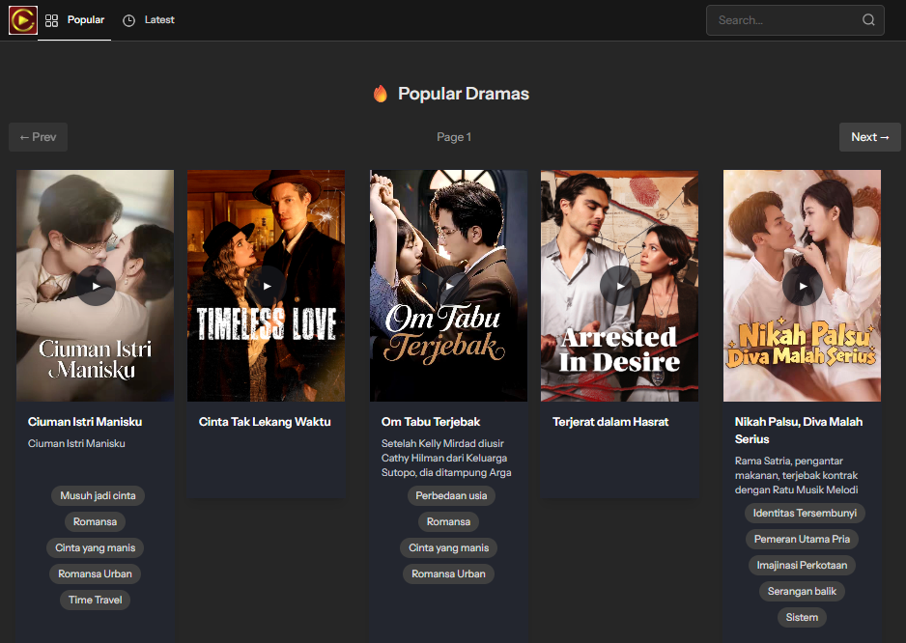Select the Musuh jadi cinta tag
The image size is (906, 643).
point(98,495)
